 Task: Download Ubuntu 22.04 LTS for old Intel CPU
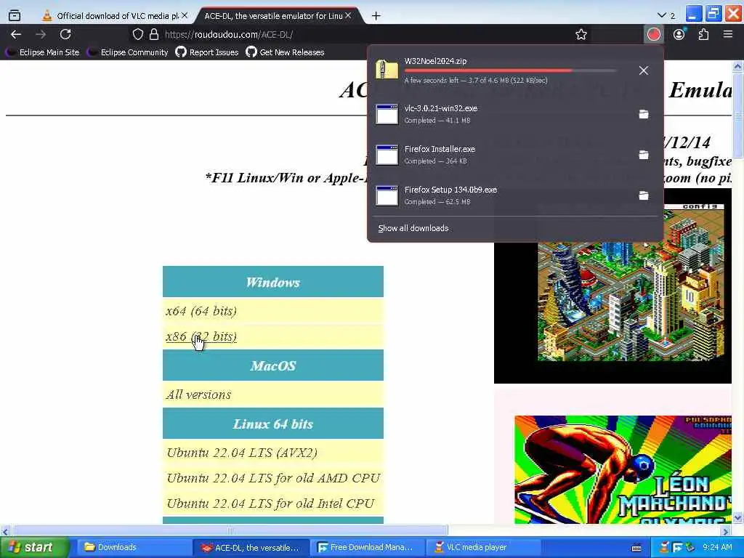(x=270, y=504)
